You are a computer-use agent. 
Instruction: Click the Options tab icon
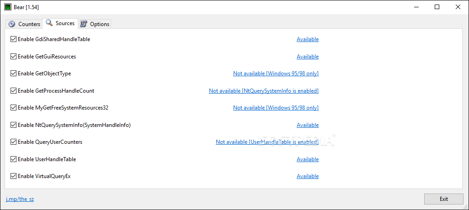[x=83, y=24]
